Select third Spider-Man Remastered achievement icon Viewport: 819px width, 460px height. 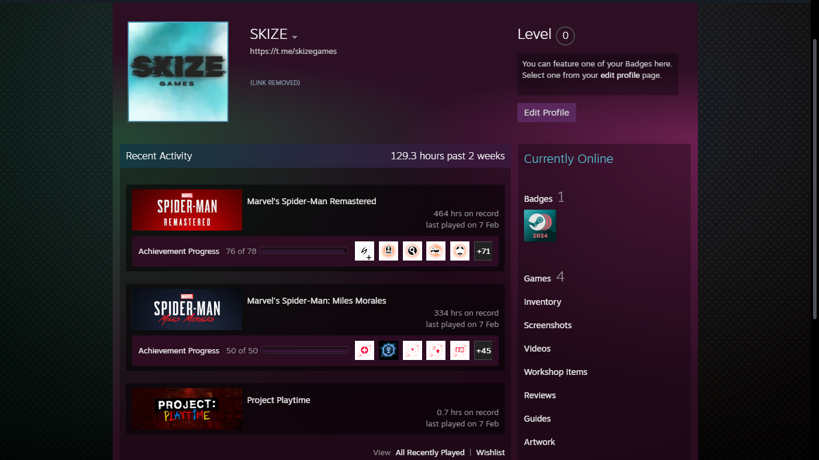[412, 251]
